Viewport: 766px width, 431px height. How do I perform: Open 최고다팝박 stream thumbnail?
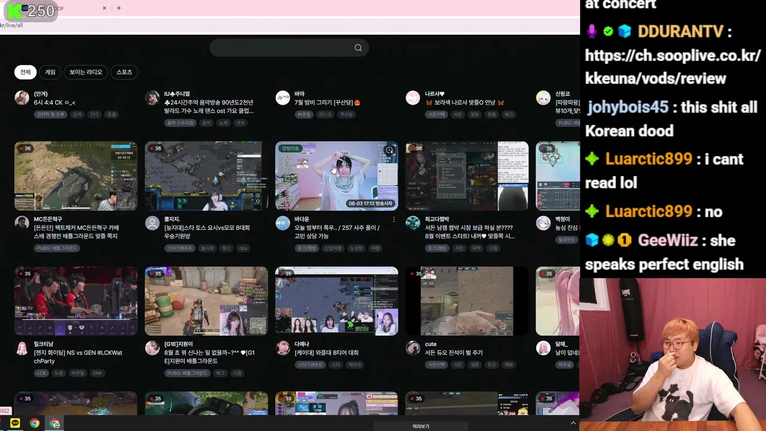tap(467, 176)
